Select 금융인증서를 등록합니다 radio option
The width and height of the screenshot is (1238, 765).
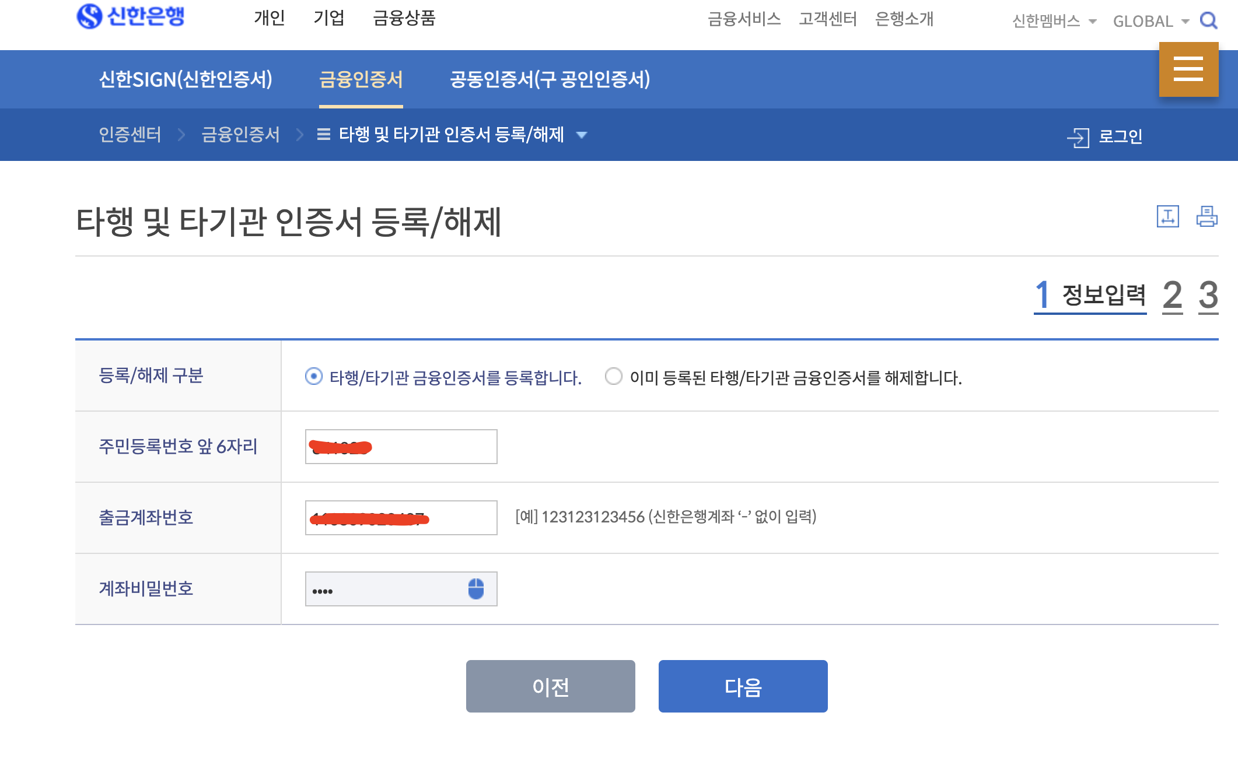[x=314, y=377]
